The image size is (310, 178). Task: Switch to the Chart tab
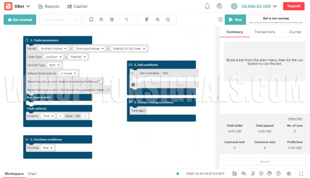[x=32, y=174]
